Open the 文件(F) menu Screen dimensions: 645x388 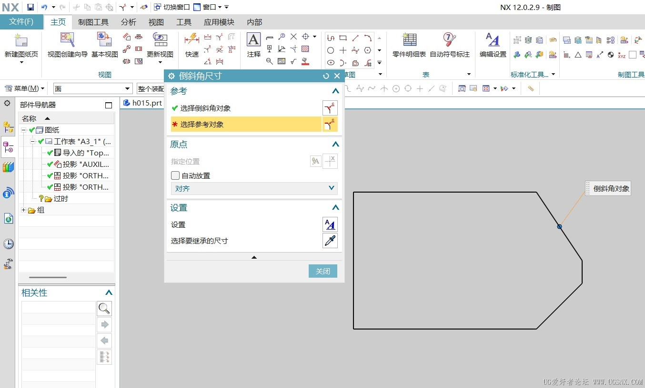(x=21, y=22)
